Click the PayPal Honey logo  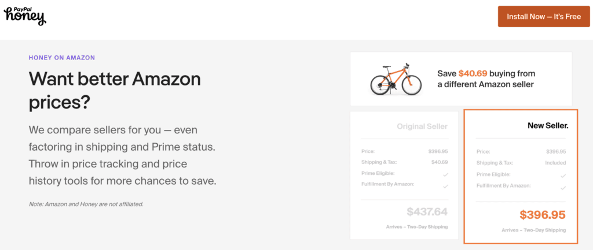coord(24,16)
